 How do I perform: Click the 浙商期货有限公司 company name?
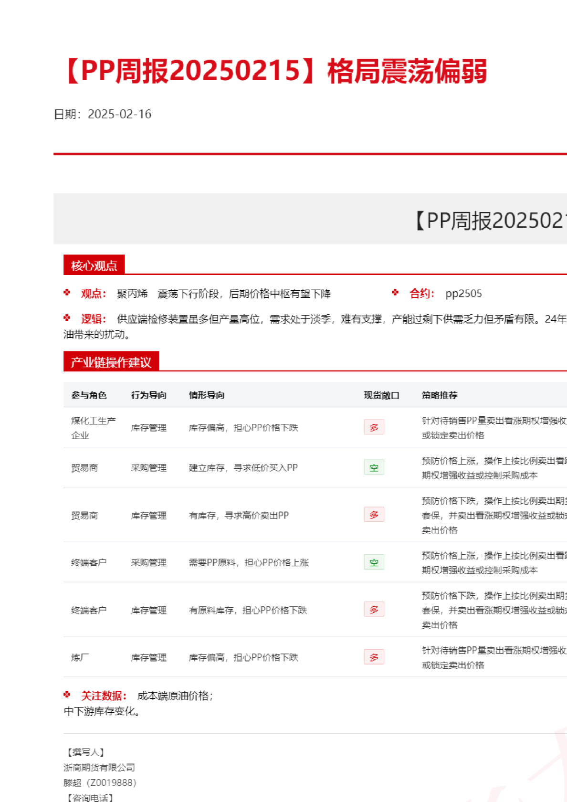point(99,768)
